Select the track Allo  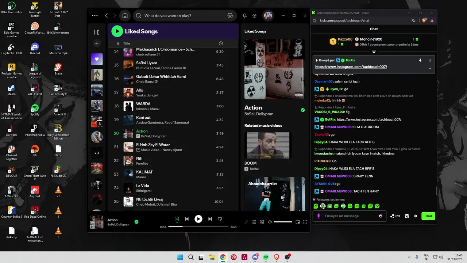[x=173, y=92]
